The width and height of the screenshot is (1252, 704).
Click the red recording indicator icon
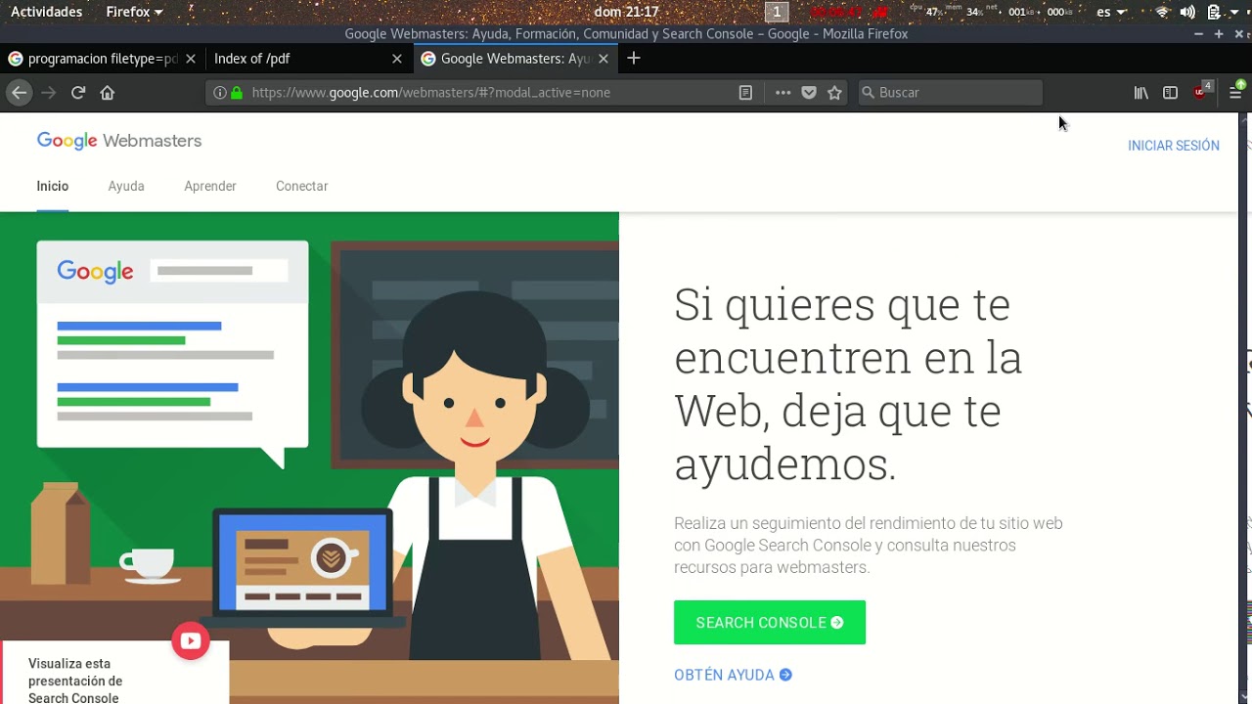880,12
